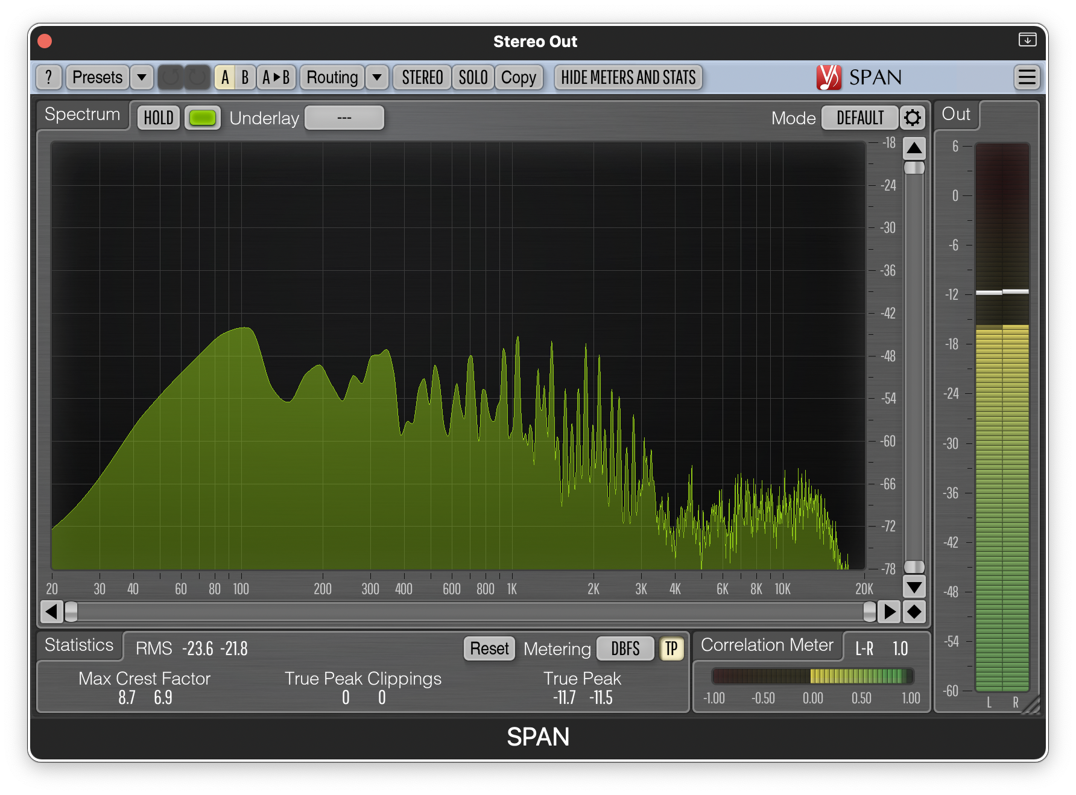1076x795 pixels.
Task: Click the vertical range upper slider handle
Action: point(914,168)
